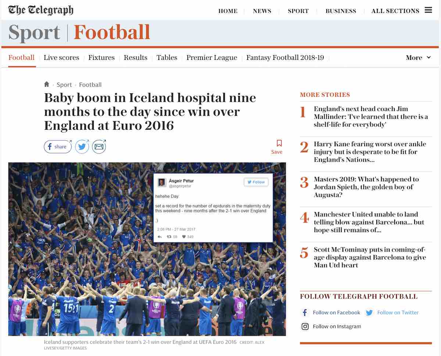Click Follow on Instagram link
The width and height of the screenshot is (441, 356).
click(x=337, y=326)
